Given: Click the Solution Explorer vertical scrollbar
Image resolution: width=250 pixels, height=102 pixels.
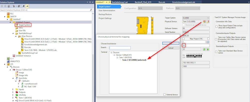Looking at the screenshot, I should (93, 57).
